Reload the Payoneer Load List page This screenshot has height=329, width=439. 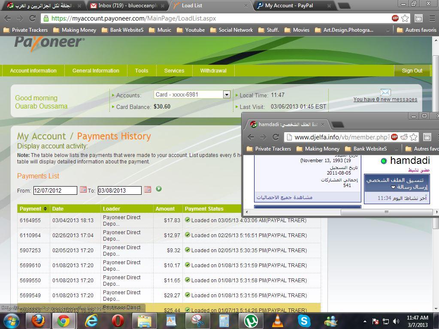click(x=33, y=18)
